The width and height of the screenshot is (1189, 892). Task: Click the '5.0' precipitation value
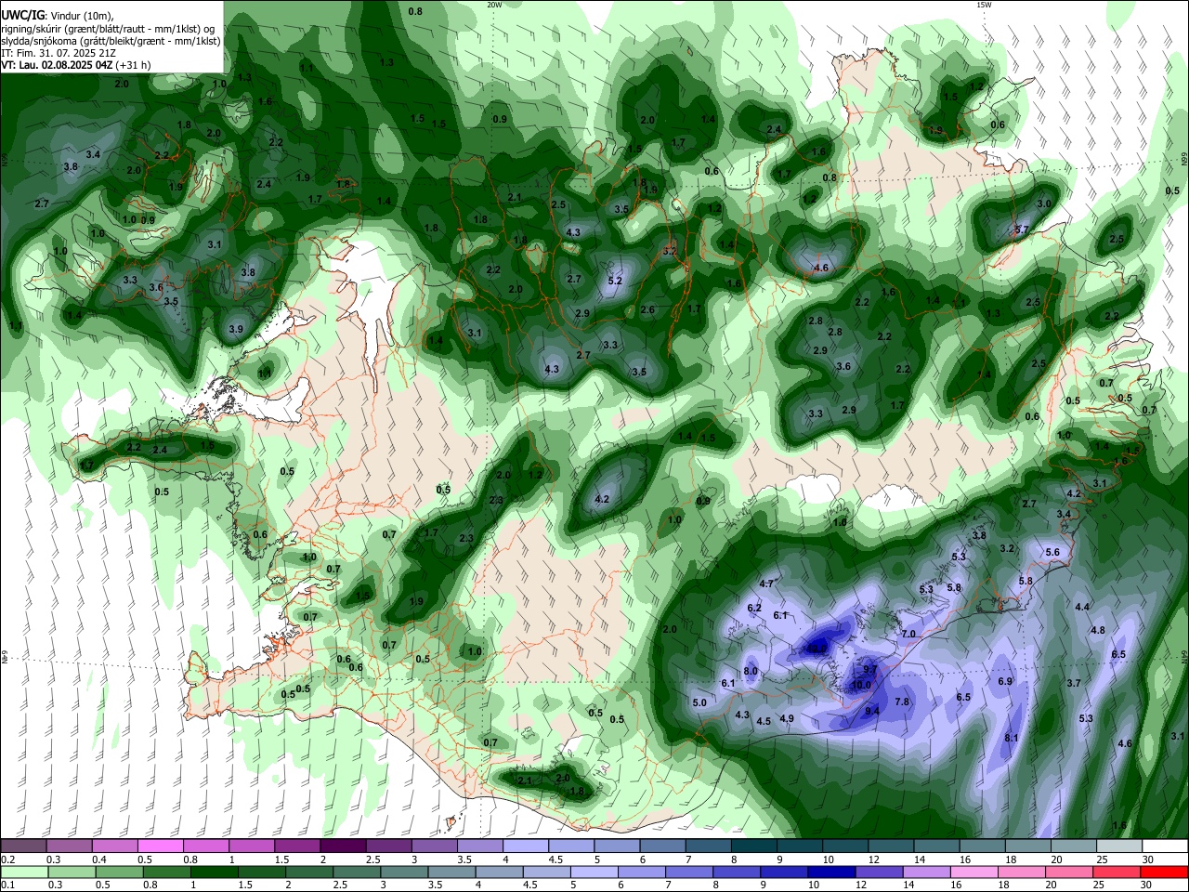pos(699,702)
